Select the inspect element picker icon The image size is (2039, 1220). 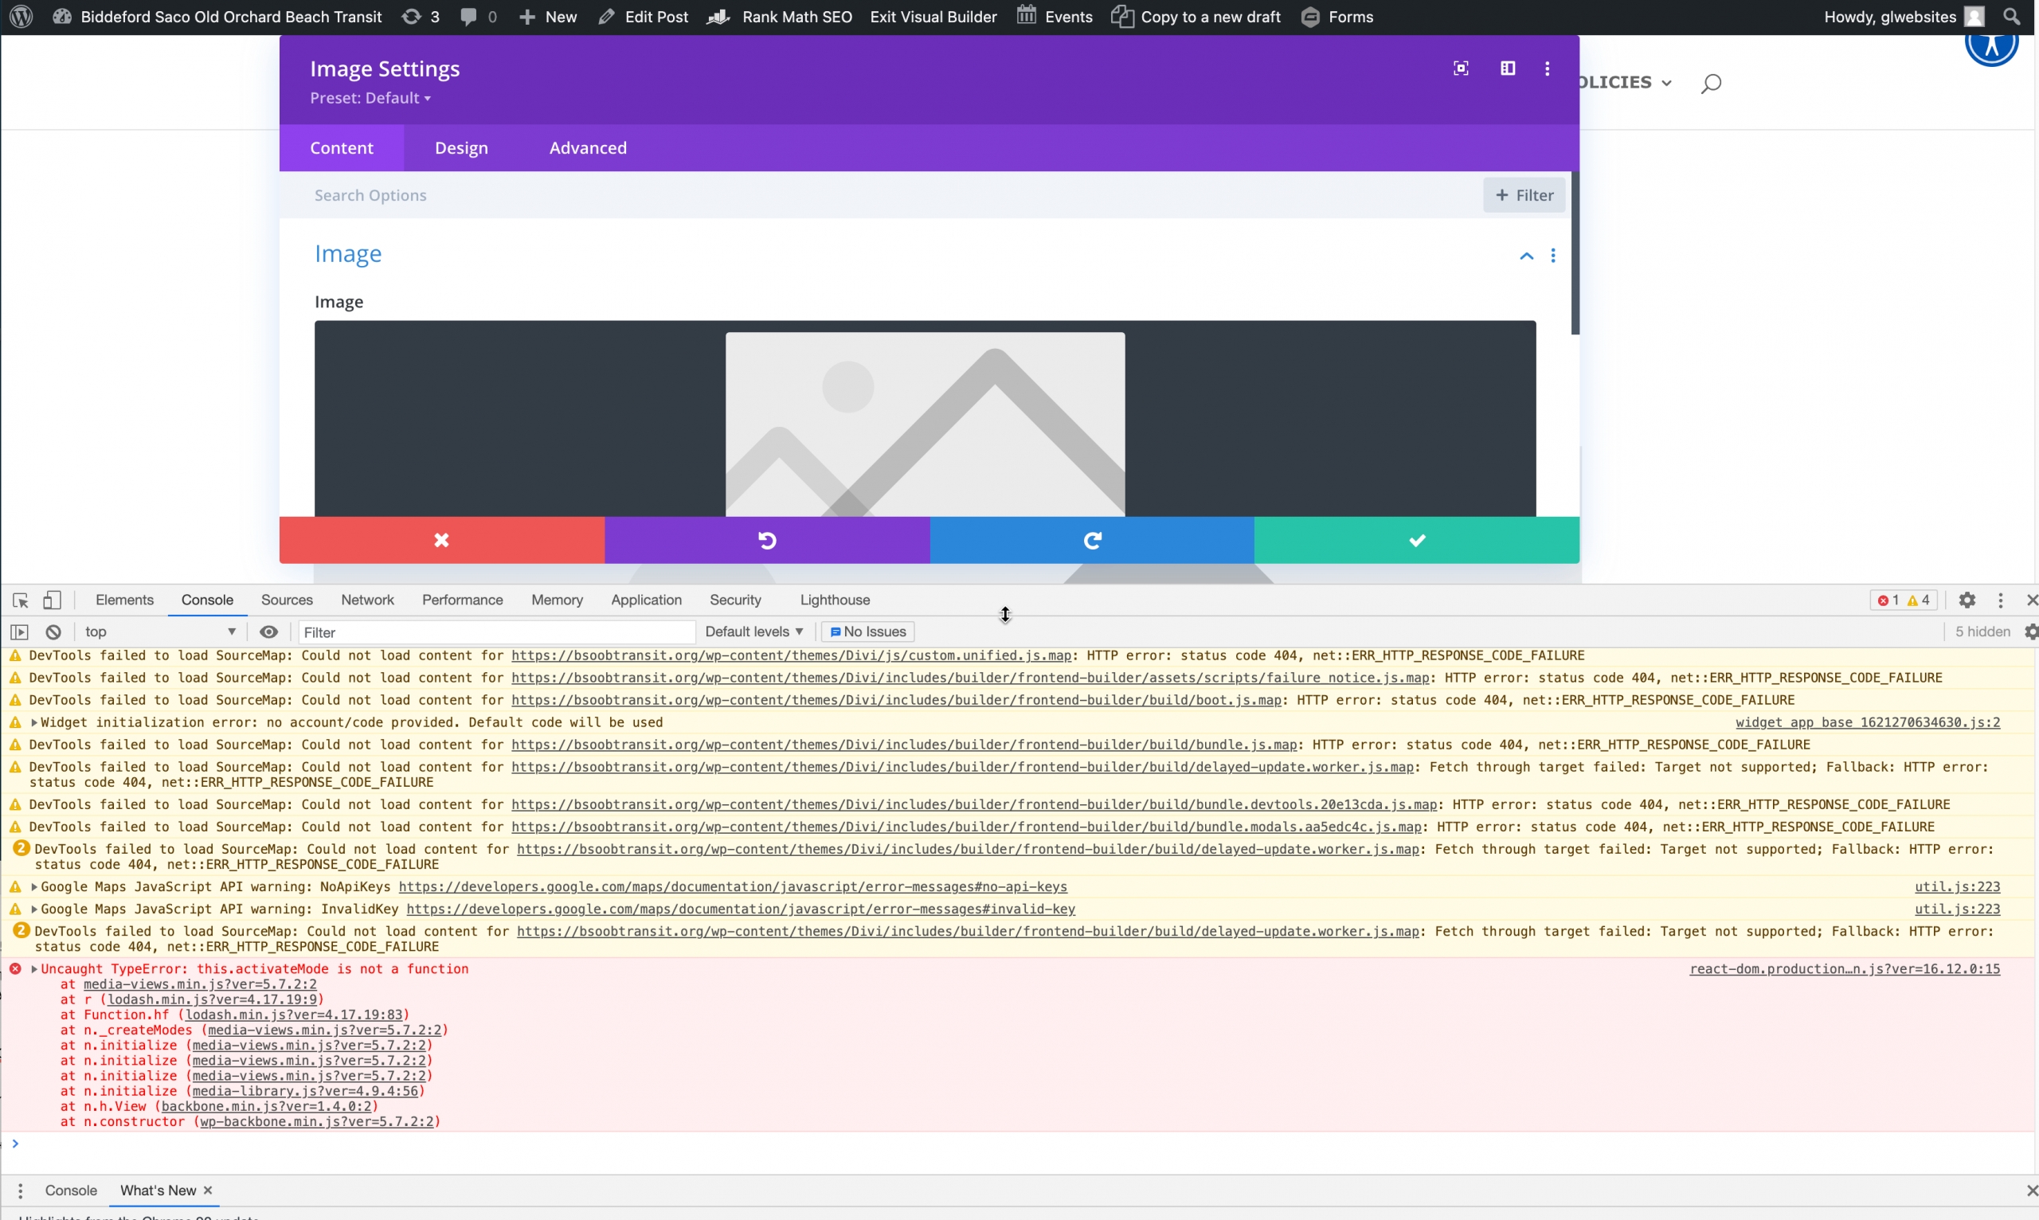21,600
